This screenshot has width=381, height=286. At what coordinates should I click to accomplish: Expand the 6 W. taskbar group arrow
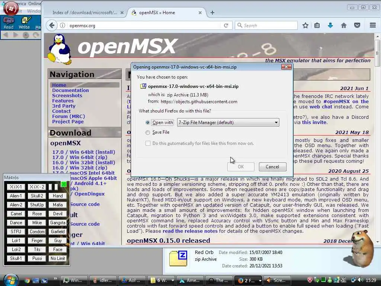coord(172,280)
